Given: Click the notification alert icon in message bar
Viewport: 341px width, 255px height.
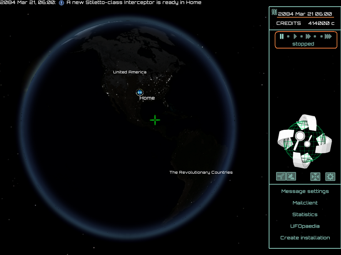Looking at the screenshot, I should (62, 3).
